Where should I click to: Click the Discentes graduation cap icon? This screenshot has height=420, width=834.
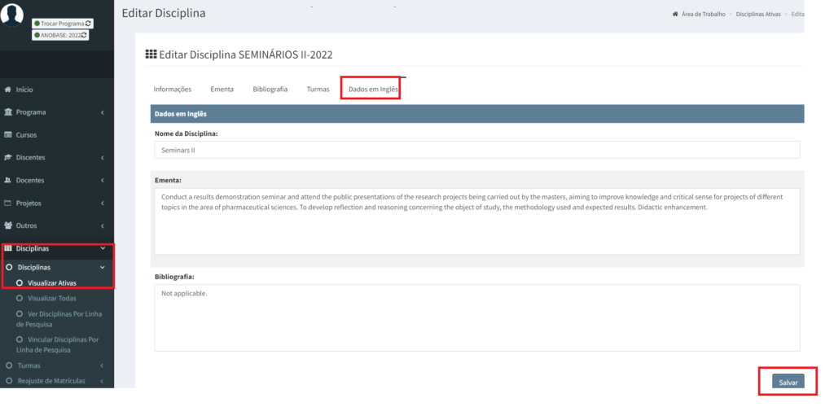click(x=8, y=158)
